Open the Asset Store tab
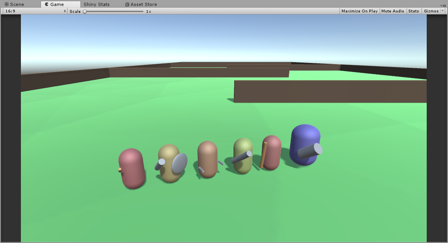Image resolution: width=448 pixels, height=243 pixels. (141, 4)
